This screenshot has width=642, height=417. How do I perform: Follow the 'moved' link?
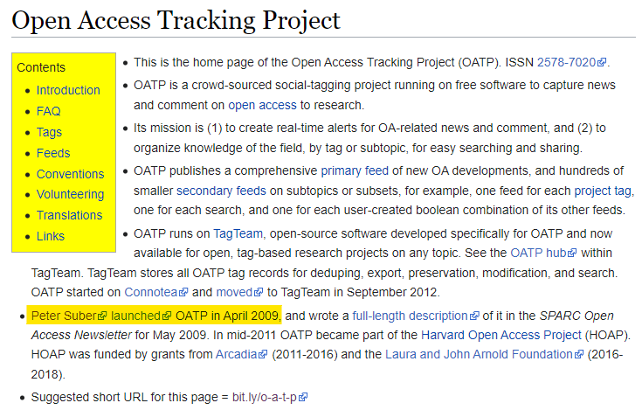[x=234, y=292]
